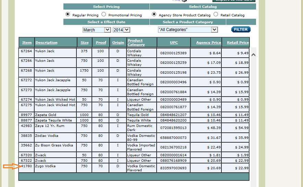Image resolution: width=303 pixels, height=187 pixels.
Task: Click UPC 658887000073
Action: coord(173,138)
